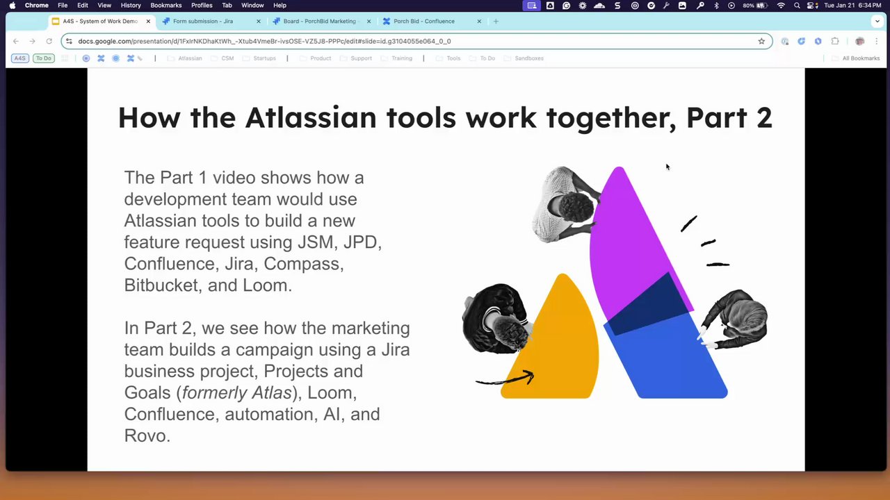Open the Bluetooth menu

tap(716, 6)
